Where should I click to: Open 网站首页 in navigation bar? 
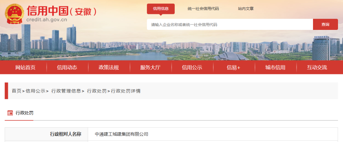[25, 68]
